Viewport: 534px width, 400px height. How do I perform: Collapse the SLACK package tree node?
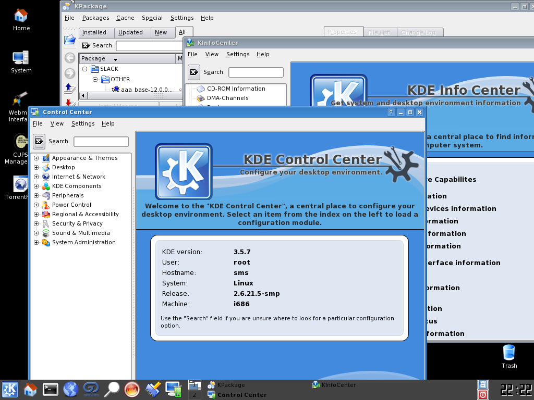[x=85, y=69]
